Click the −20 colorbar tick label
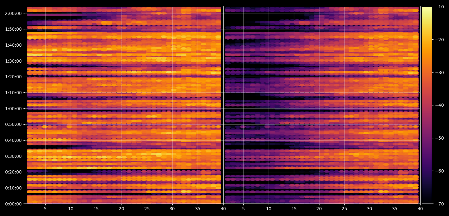449x216 pixels. coord(439,40)
